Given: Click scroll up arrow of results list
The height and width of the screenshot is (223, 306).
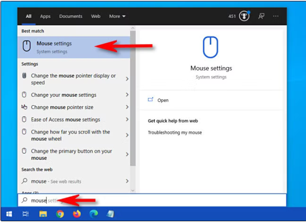Looking at the screenshot, I should [x=133, y=28].
